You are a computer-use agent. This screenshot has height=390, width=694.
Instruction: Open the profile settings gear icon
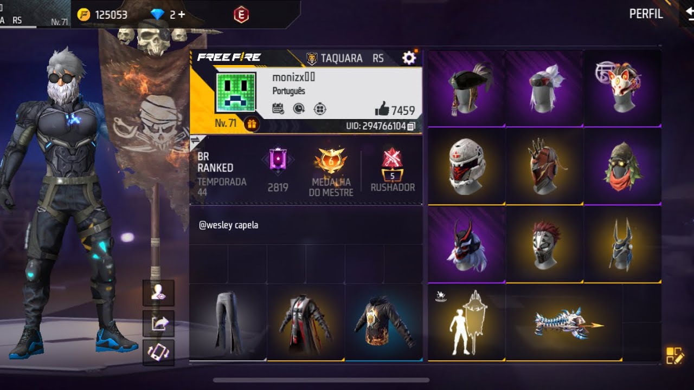pyautogui.click(x=409, y=58)
